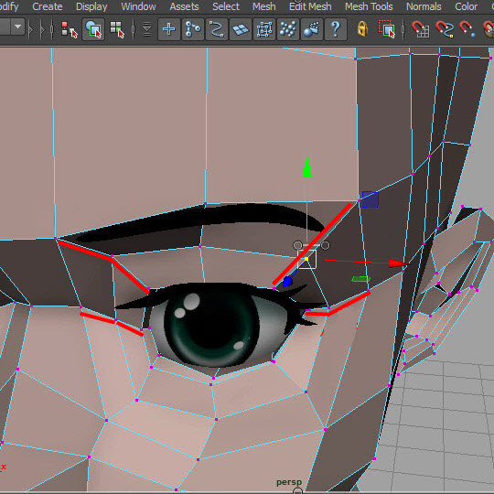Enable snap to curves magnet
The image size is (494, 494).
coord(445,29)
